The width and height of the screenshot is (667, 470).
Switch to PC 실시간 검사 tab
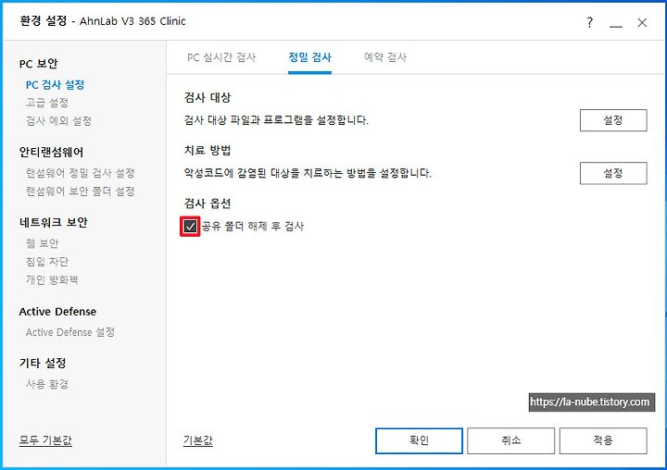pos(221,57)
